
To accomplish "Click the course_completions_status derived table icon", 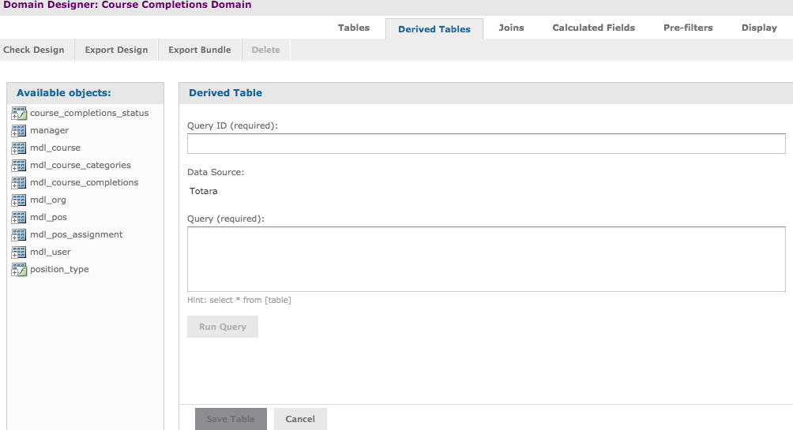I will point(19,114).
